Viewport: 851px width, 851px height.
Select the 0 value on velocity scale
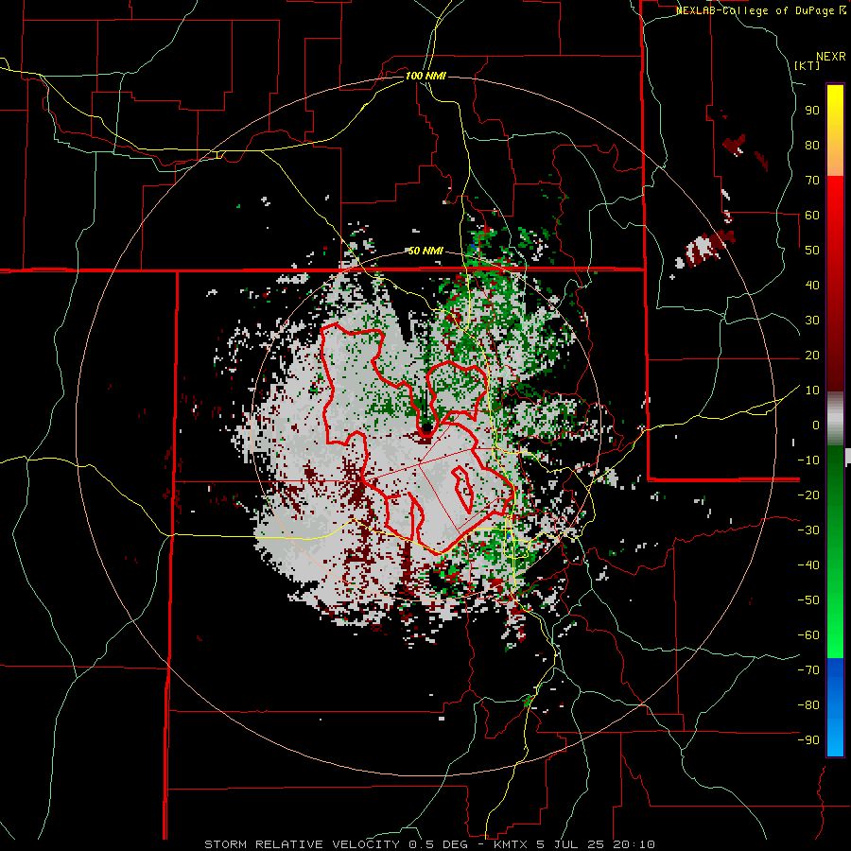(816, 425)
